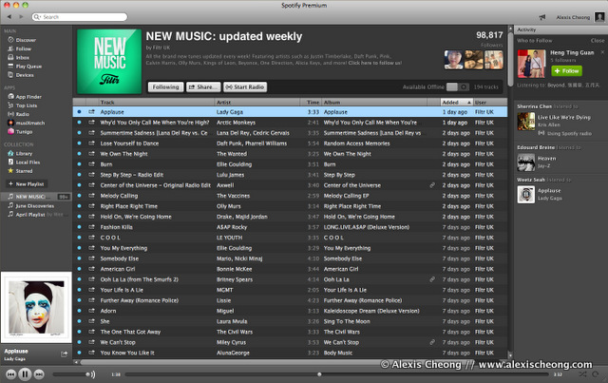
Task: Click the Follow button for Heng Ting Guan
Action: pyautogui.click(x=566, y=71)
